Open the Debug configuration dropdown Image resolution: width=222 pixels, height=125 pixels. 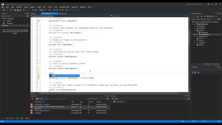click(43, 10)
